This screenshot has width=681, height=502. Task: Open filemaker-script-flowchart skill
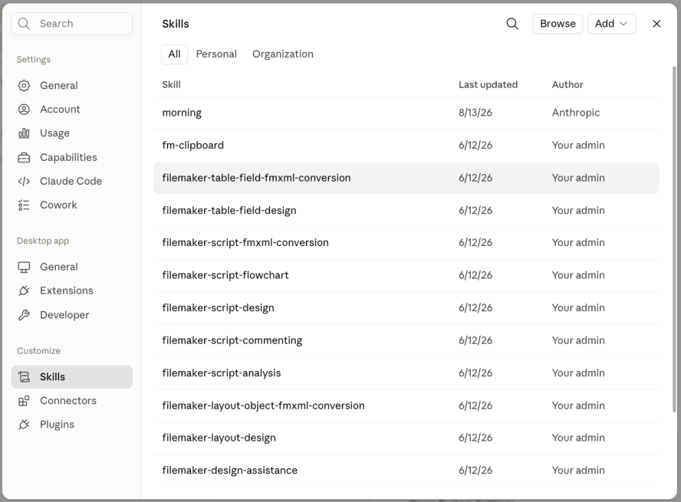coord(406,275)
